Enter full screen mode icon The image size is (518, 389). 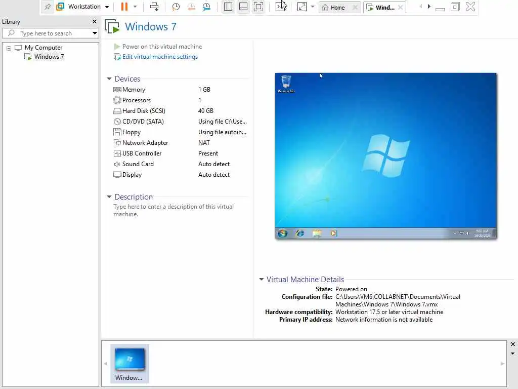(x=258, y=7)
